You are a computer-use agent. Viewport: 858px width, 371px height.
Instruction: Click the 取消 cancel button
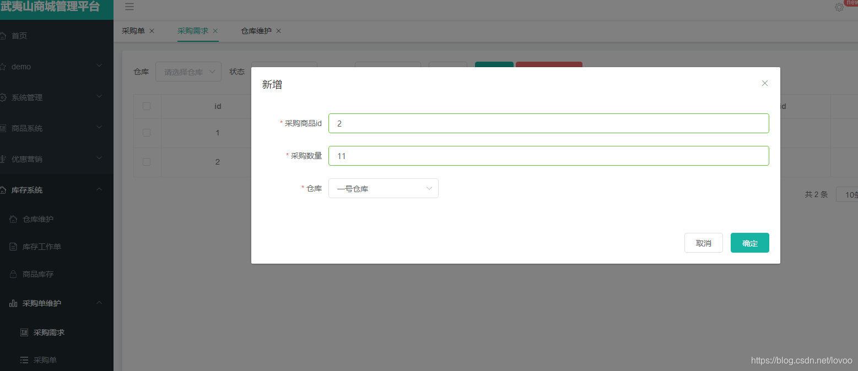[x=704, y=243]
